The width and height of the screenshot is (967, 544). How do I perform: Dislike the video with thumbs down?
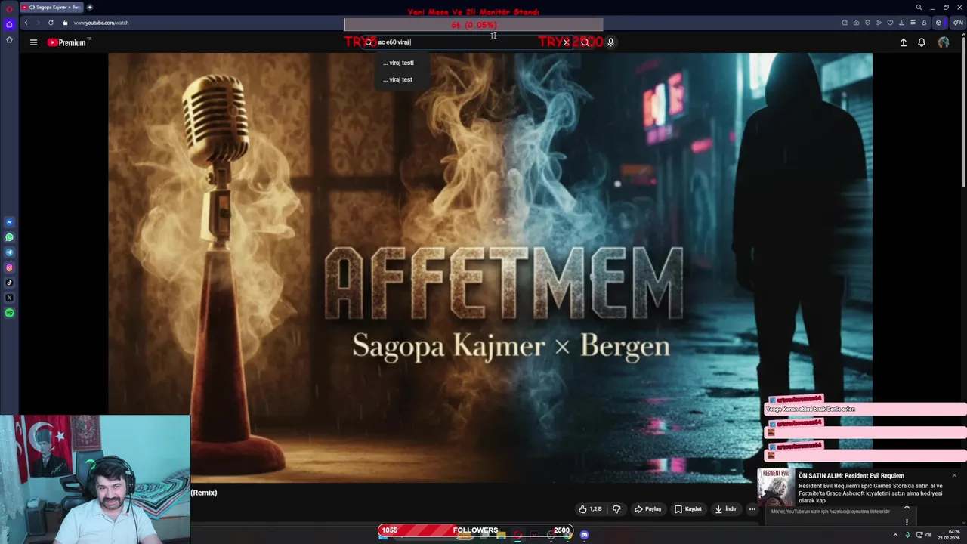tap(616, 509)
